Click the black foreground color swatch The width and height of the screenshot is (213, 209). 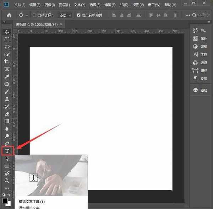point(5,201)
